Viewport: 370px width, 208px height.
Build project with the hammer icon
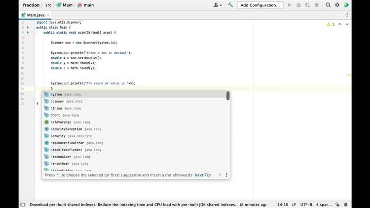point(230,5)
